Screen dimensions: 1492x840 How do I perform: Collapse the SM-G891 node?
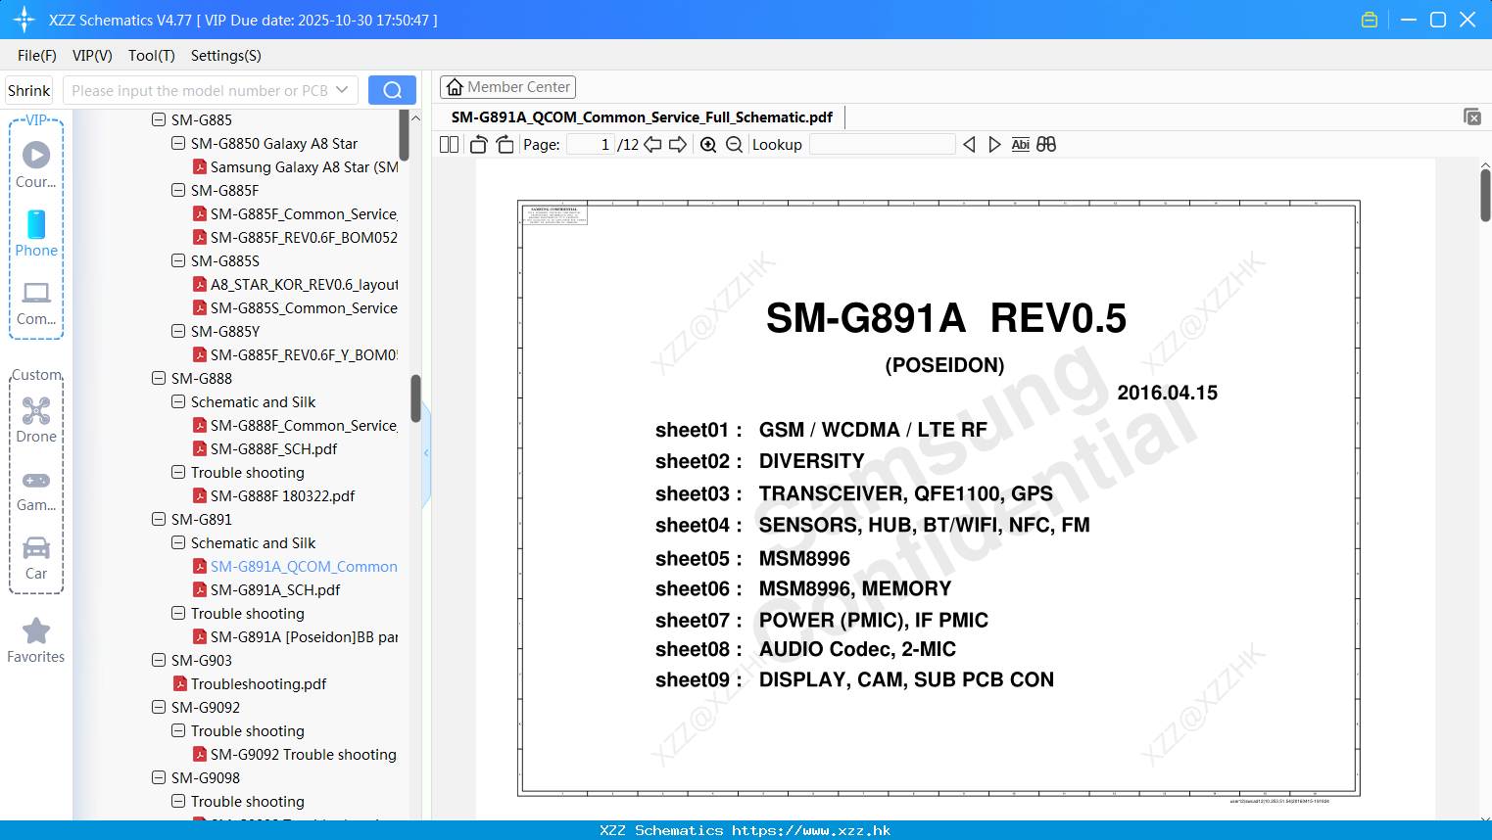159,519
